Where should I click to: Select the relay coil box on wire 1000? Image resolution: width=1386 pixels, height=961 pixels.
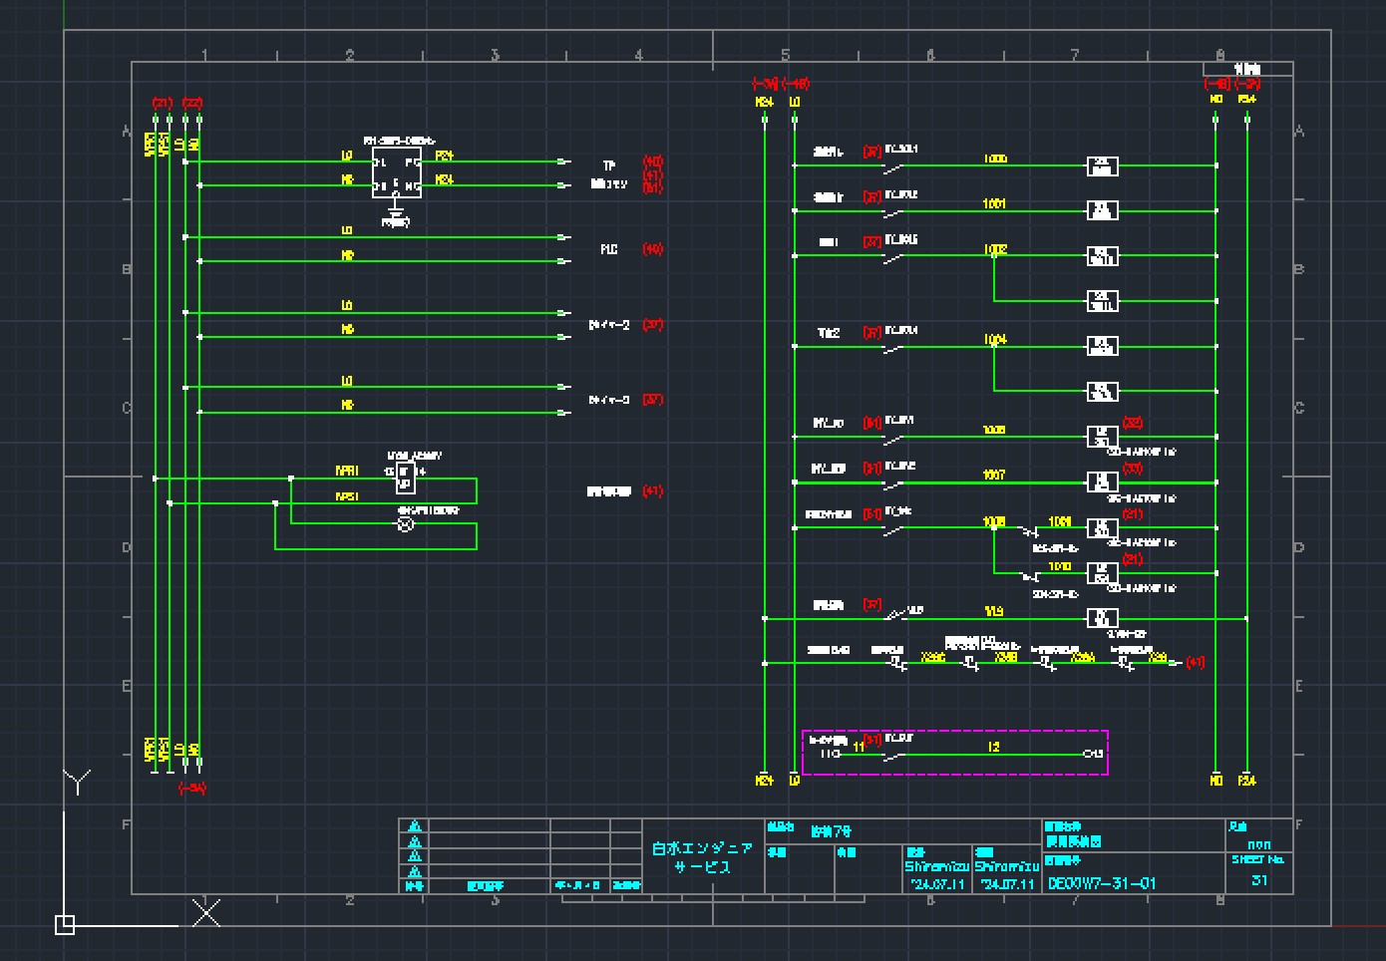[x=1102, y=165]
